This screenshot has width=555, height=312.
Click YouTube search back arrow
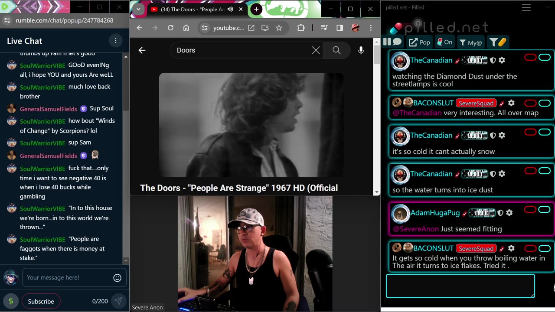tap(142, 50)
